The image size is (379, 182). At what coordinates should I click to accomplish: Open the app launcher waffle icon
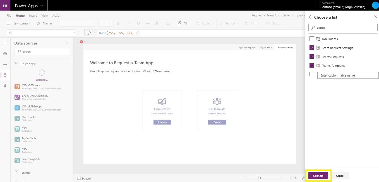(5, 6)
